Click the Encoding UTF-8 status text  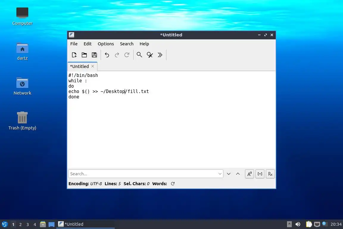[x=85, y=184]
